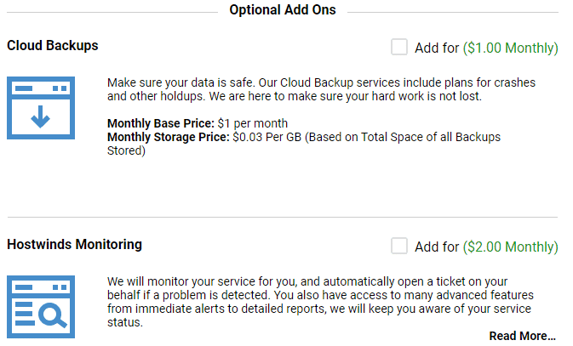Click the down arrow inside the backup icon
Viewport: 573px width, 346px height.
click(x=40, y=116)
